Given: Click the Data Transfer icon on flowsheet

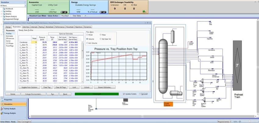Looking at the screenshot, I should point(124,100).
